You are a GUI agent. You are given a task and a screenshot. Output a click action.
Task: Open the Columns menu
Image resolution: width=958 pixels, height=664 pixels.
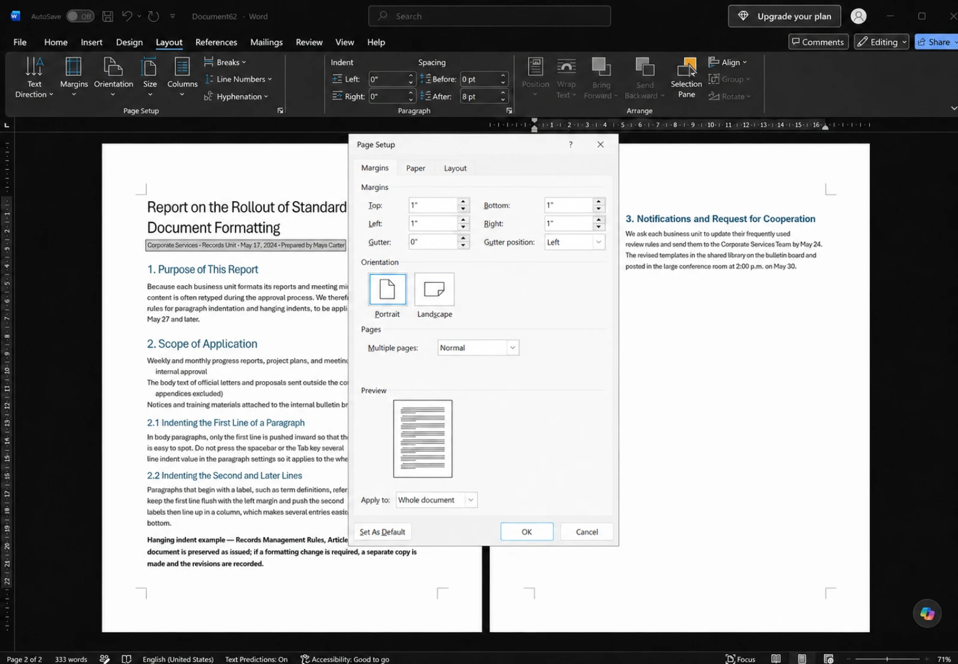click(x=182, y=78)
